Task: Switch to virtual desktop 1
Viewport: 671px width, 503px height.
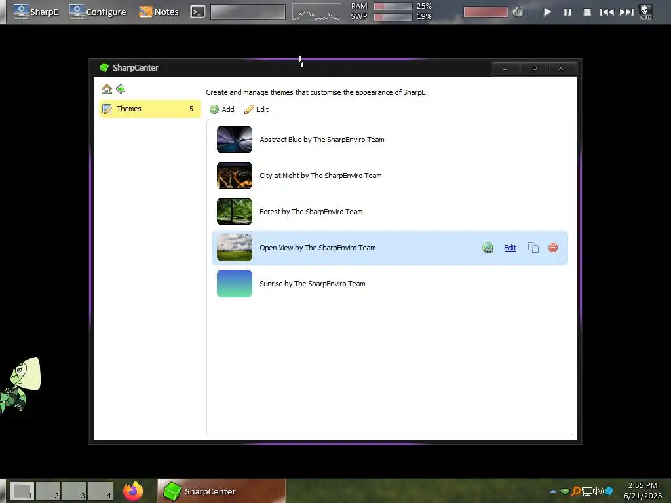Action: click(22, 491)
